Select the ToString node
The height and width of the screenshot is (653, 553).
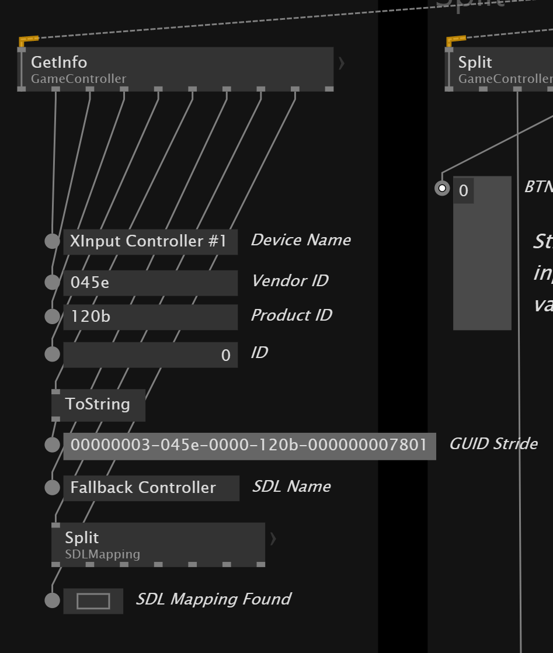point(98,404)
